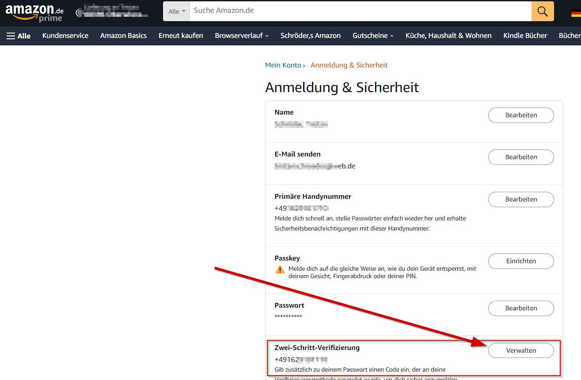Click Bearbeiten next to Name
The image size is (581, 380).
pyautogui.click(x=521, y=115)
